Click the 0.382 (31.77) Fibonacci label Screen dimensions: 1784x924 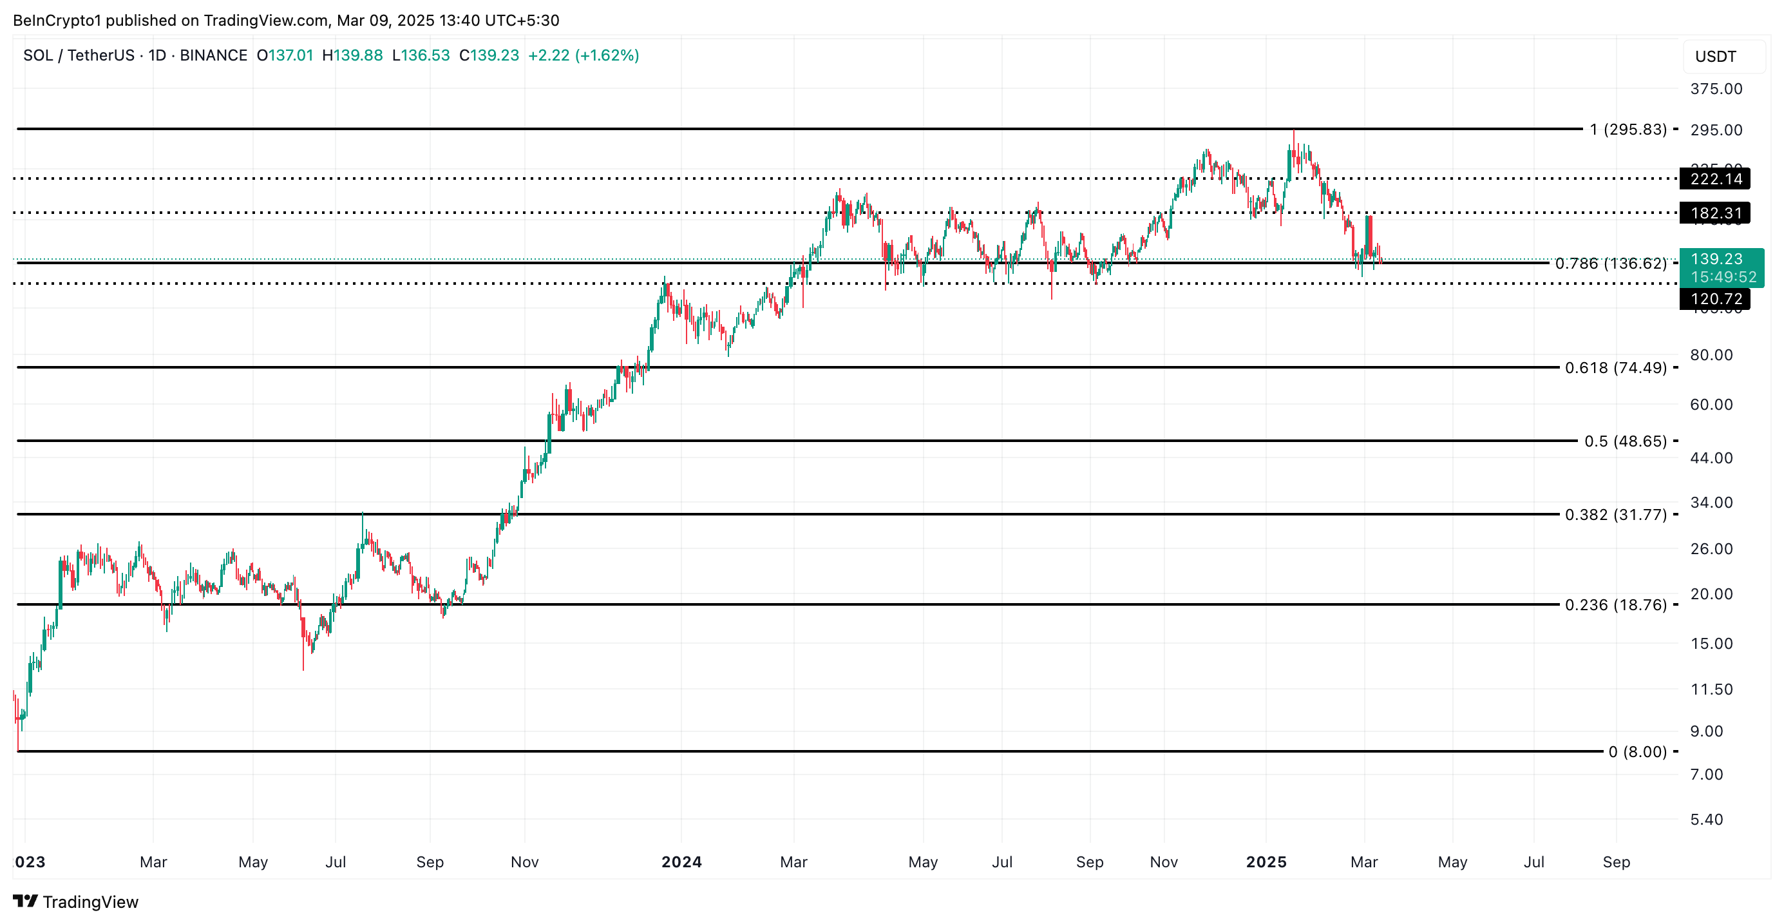click(1615, 515)
